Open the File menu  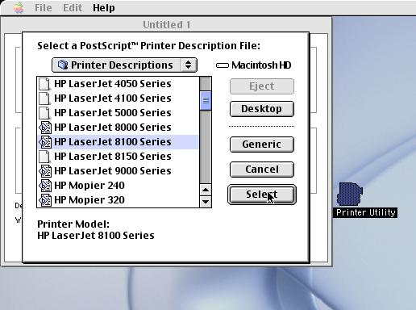(44, 8)
